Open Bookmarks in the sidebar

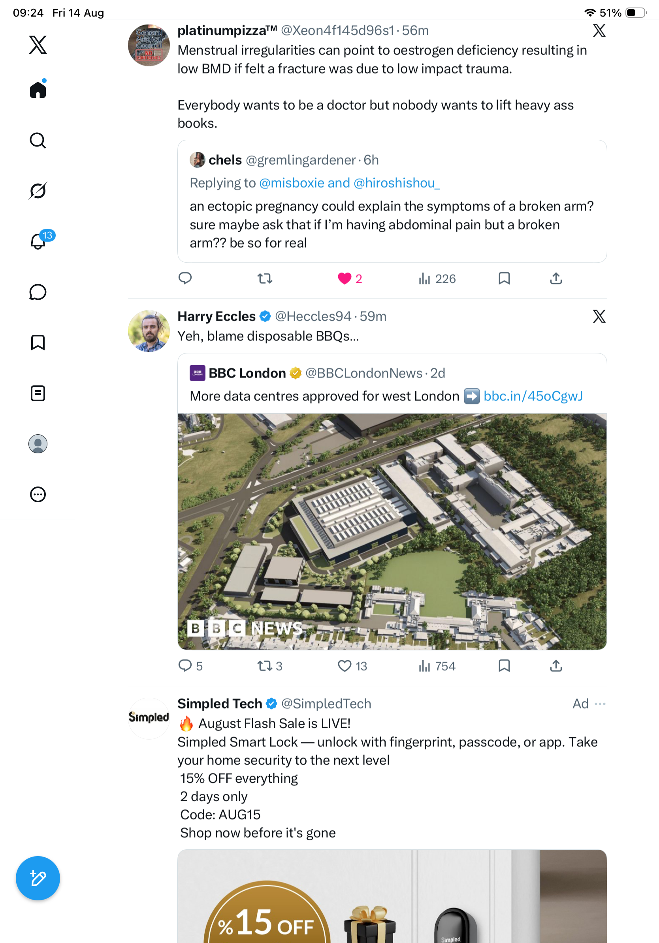click(38, 342)
